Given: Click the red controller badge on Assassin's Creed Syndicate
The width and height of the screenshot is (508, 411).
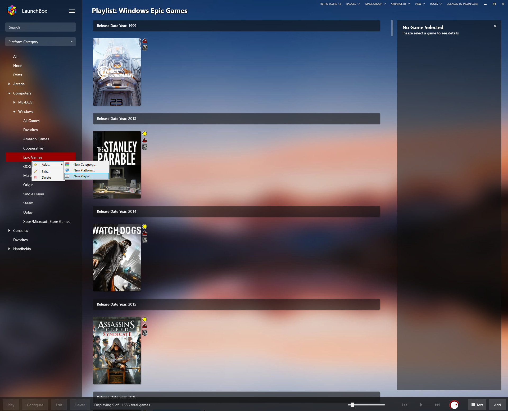Looking at the screenshot, I should tap(145, 326).
